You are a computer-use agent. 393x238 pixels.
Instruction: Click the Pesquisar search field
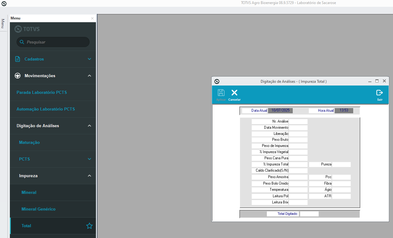point(53,42)
